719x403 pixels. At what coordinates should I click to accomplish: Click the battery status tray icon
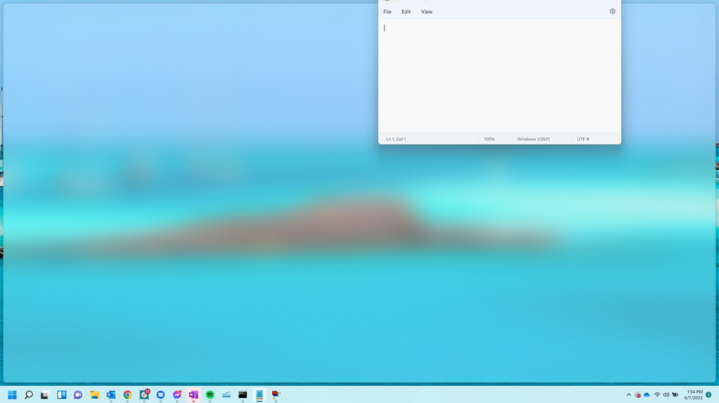[x=675, y=395]
